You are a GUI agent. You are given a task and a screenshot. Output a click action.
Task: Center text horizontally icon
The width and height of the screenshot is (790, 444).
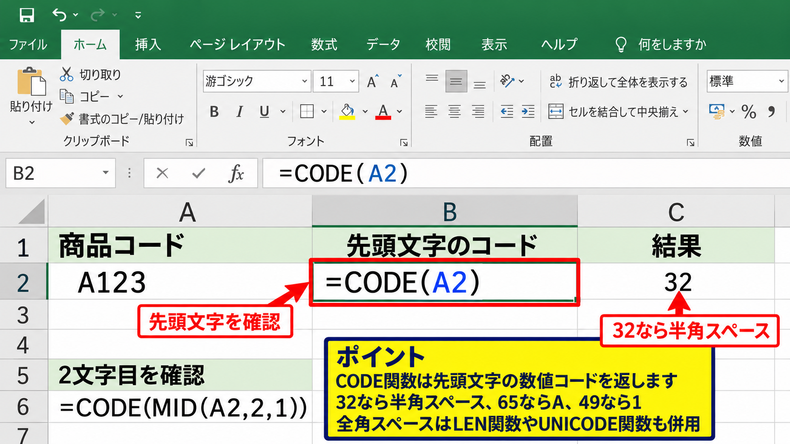455,112
